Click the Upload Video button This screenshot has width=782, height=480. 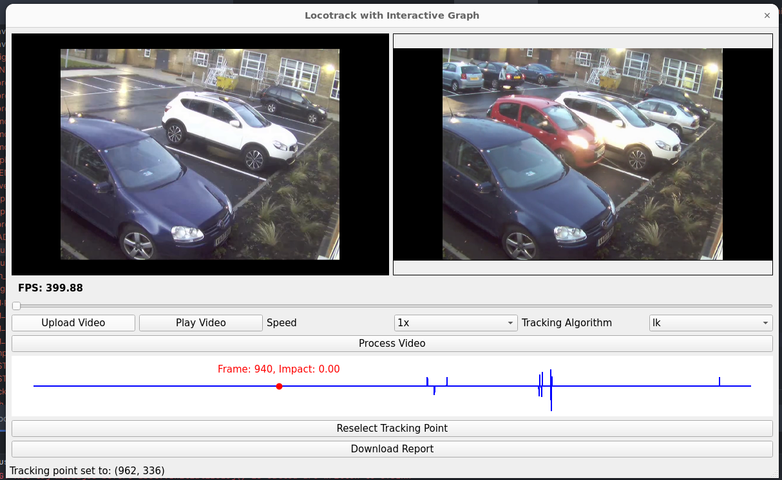click(x=73, y=323)
